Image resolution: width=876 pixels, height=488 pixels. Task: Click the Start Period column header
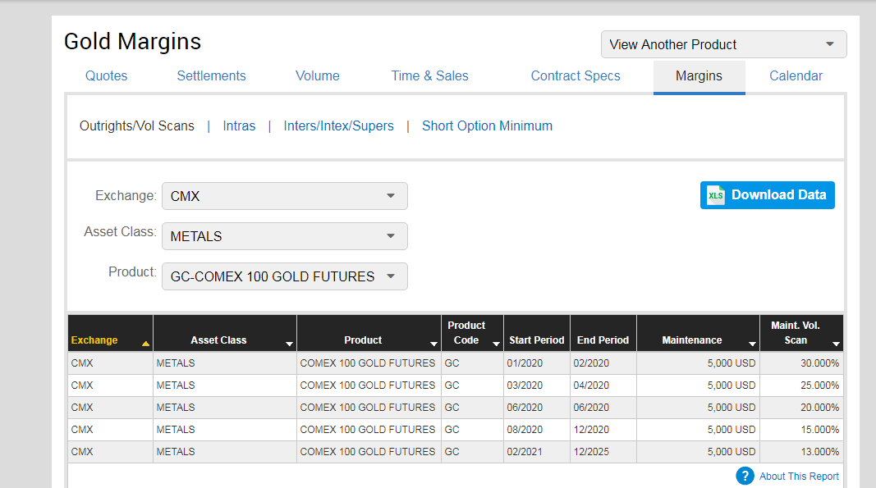point(537,333)
